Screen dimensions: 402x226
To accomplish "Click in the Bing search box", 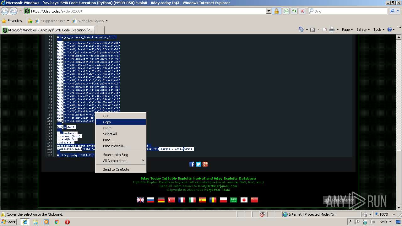I will [348, 11].
